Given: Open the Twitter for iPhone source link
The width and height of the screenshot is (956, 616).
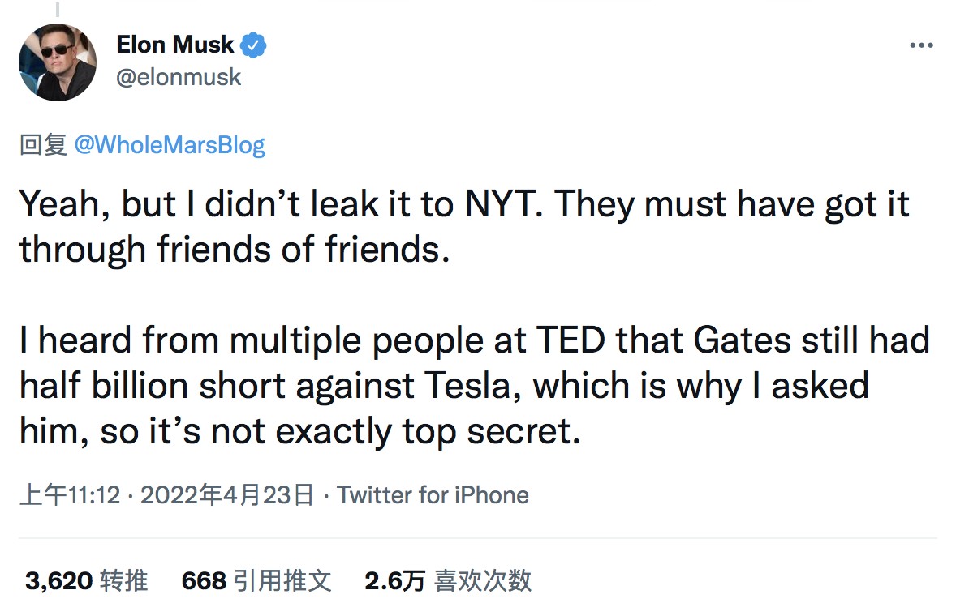Looking at the screenshot, I should [x=433, y=494].
